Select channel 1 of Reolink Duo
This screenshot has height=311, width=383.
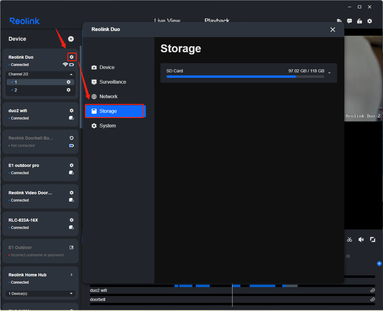pos(40,82)
